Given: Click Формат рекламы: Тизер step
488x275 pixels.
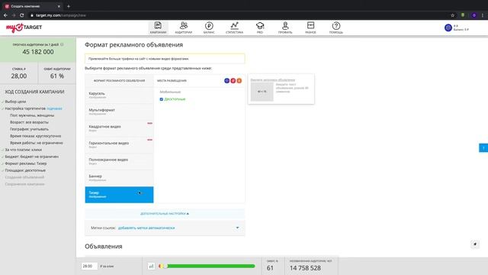Looking at the screenshot, I should coord(26,163).
